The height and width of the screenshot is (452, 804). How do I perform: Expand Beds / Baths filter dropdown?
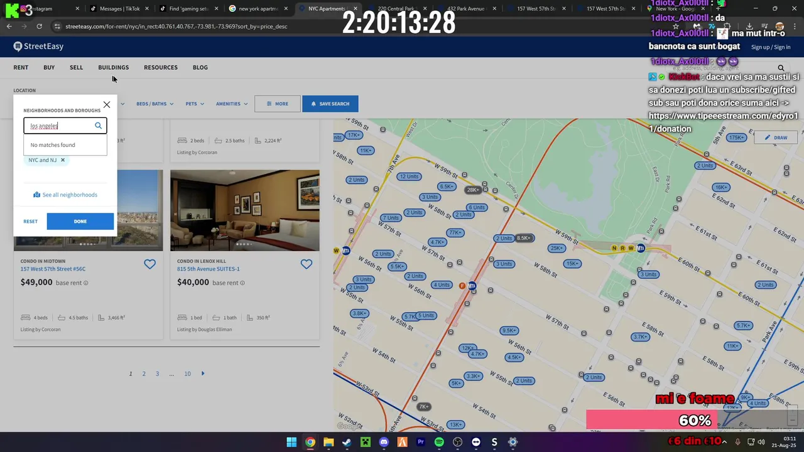tap(155, 104)
